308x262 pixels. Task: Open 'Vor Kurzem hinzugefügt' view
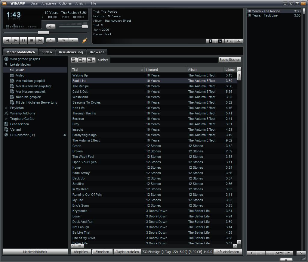34,86
